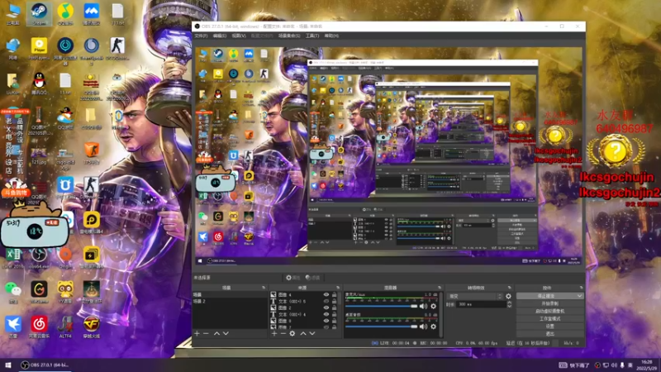The height and width of the screenshot is (372, 661).
Task: Move source down in Sources panel
Action: point(312,333)
